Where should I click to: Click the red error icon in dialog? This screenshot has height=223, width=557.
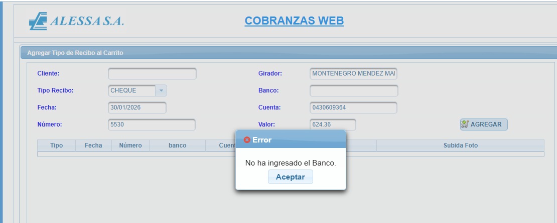coord(247,140)
